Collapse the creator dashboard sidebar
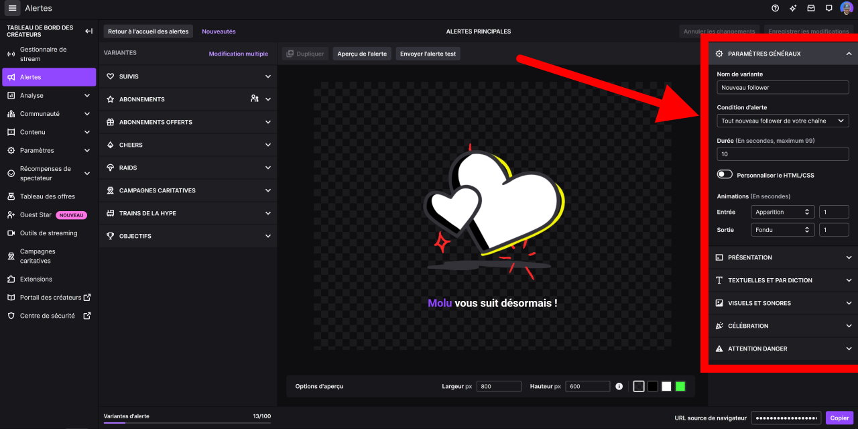 [88, 30]
